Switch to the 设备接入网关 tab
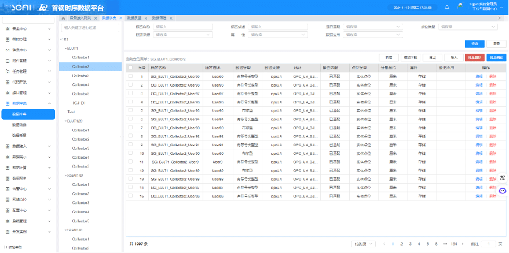This screenshot has width=509, height=253. 83,18
